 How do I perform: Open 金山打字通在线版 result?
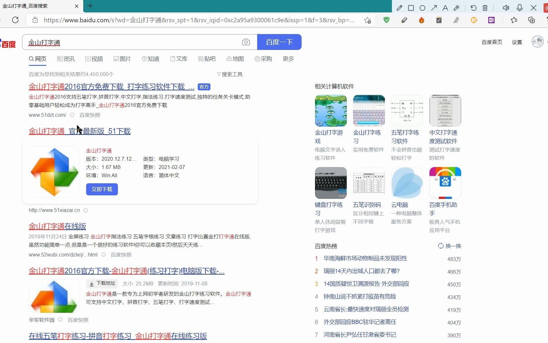(x=57, y=226)
